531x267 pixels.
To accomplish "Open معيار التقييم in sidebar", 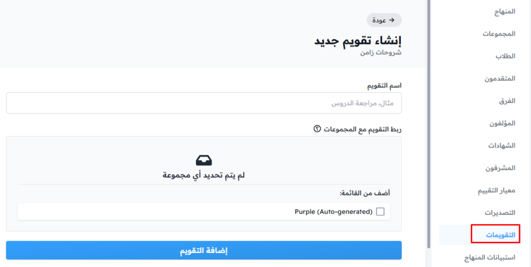I will (x=496, y=190).
